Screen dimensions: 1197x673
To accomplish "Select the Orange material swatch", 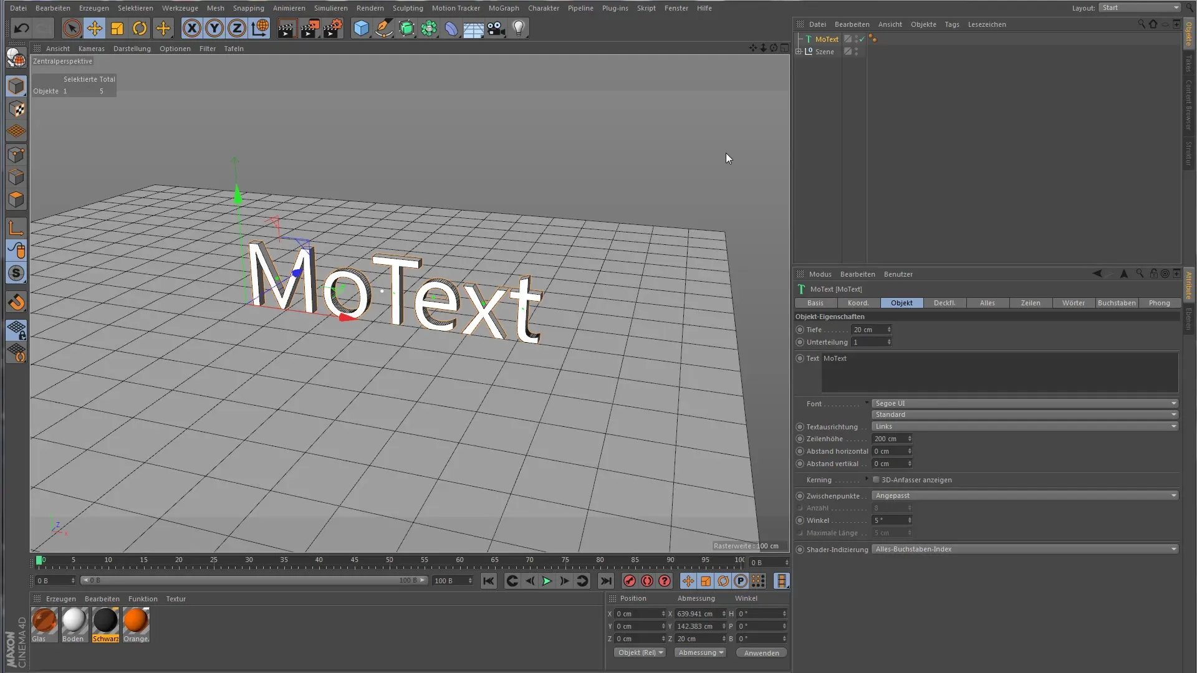I will pyautogui.click(x=136, y=622).
